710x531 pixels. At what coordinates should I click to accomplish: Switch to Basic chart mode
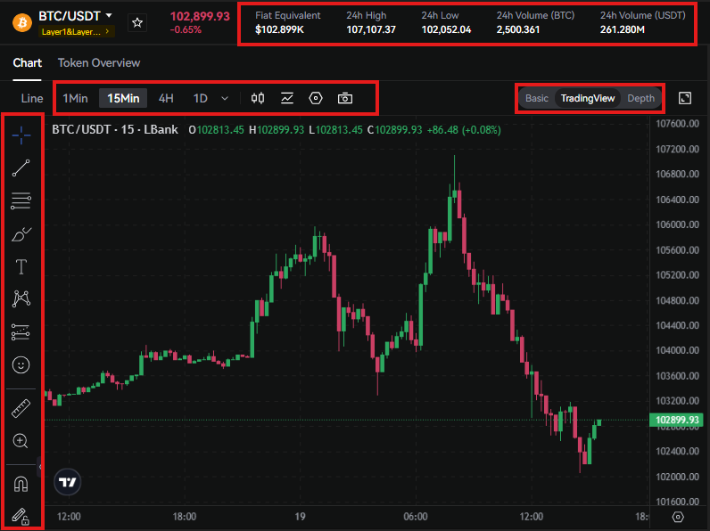537,98
